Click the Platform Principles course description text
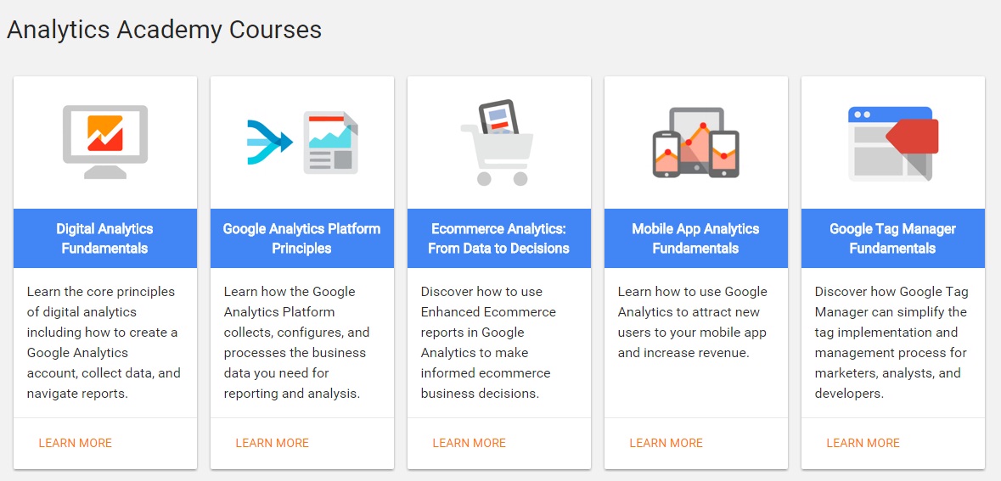The width and height of the screenshot is (1001, 481). (x=297, y=343)
